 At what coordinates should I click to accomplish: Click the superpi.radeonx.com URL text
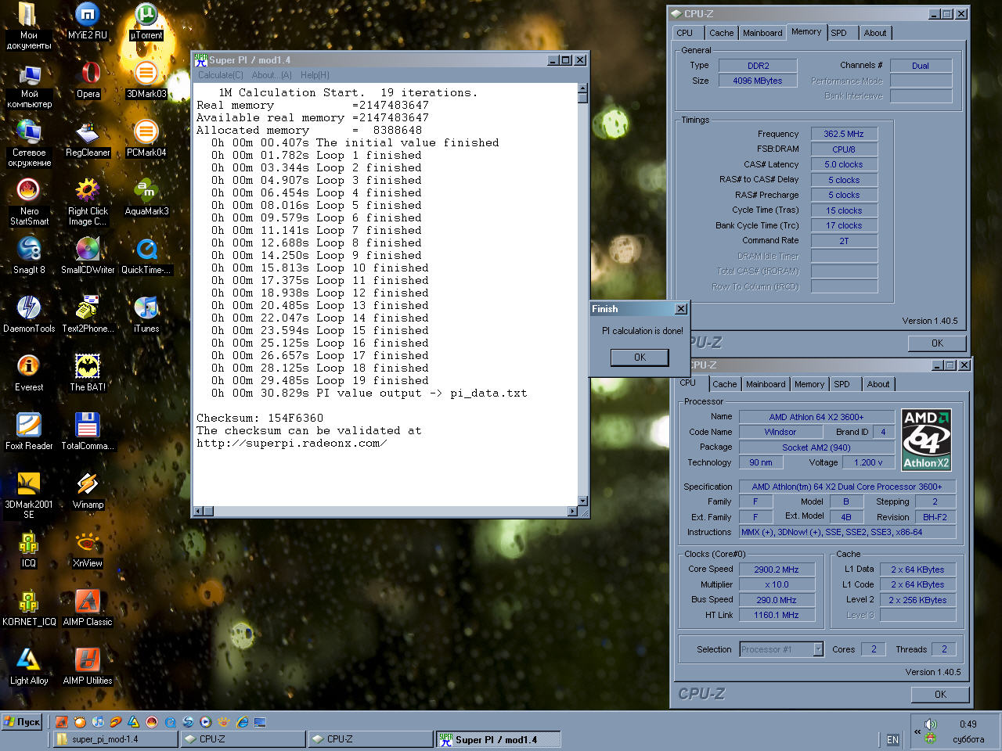point(291,444)
